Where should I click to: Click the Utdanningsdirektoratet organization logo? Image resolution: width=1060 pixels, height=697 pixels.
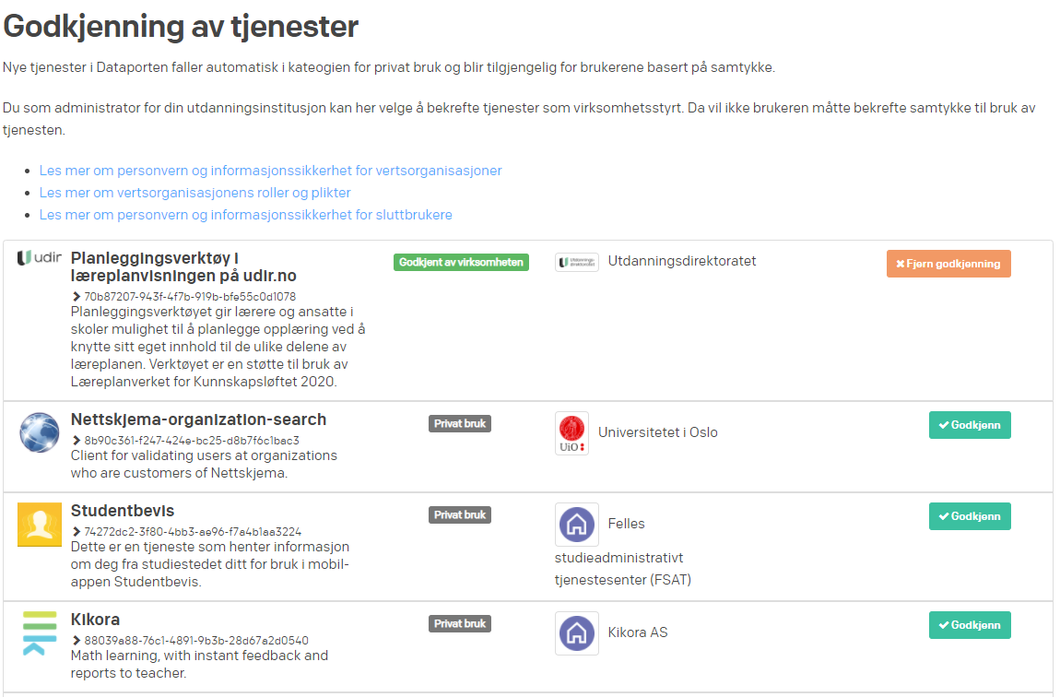coord(576,262)
